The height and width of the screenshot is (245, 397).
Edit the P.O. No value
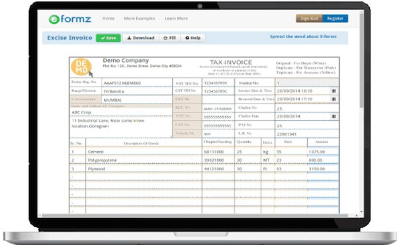coord(307,125)
